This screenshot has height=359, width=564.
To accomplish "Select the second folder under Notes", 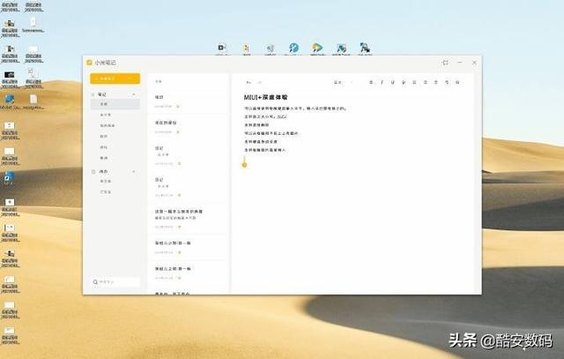I will click(x=105, y=115).
